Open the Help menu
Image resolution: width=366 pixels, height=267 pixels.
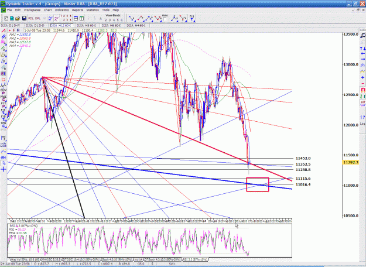click(x=116, y=10)
